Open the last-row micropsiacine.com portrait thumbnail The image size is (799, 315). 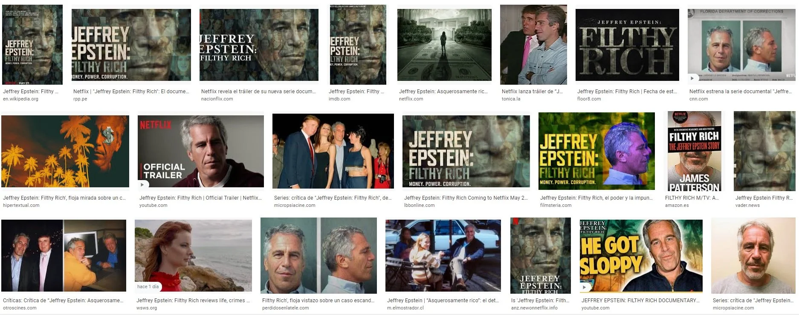coord(753,255)
